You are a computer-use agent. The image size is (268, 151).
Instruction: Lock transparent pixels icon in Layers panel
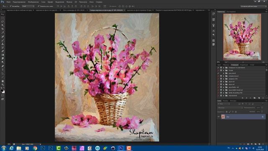point(227,112)
